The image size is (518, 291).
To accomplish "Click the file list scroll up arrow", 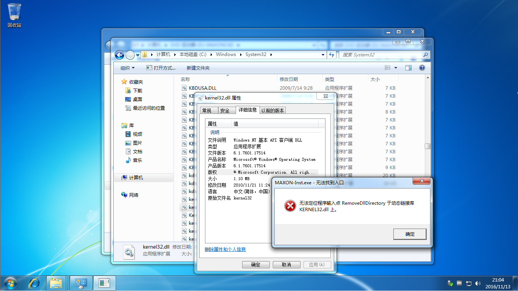I will tap(427, 78).
